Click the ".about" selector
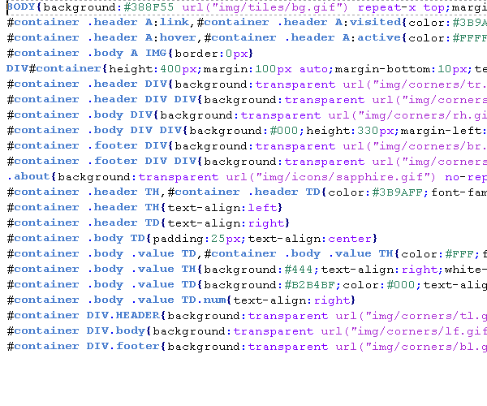 (28, 177)
